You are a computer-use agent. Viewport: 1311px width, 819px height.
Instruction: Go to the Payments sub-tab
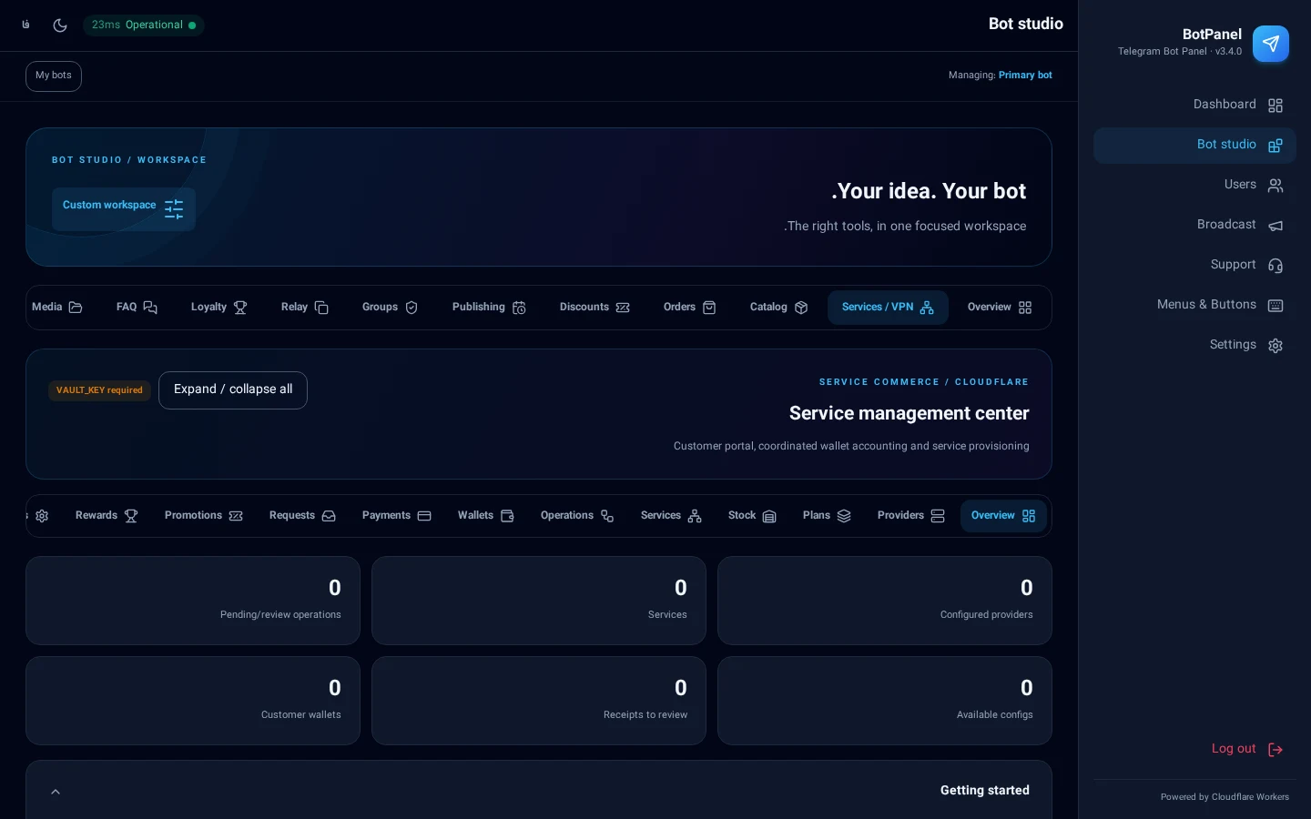[x=396, y=516]
